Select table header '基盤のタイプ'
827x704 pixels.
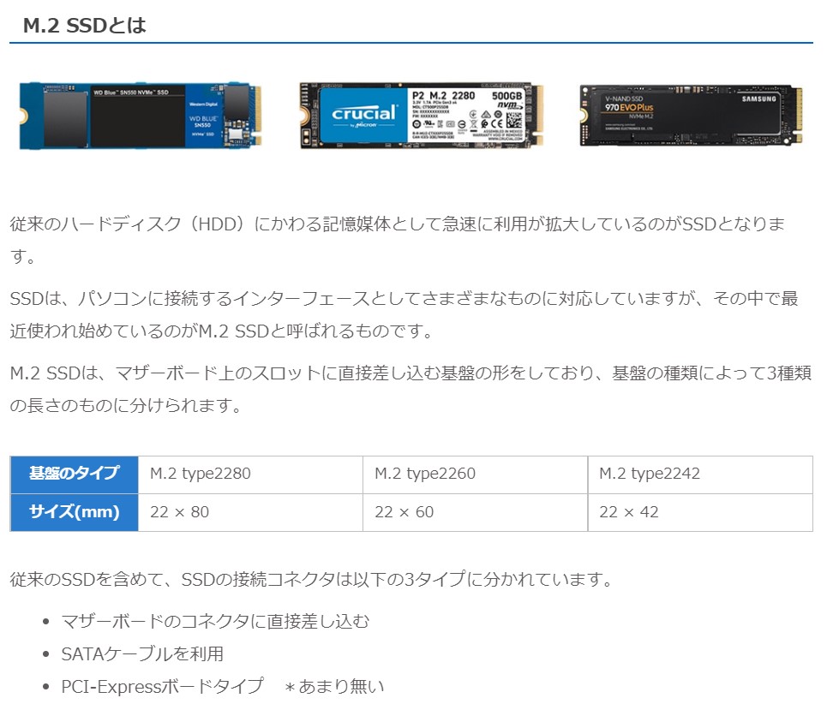[x=75, y=474]
